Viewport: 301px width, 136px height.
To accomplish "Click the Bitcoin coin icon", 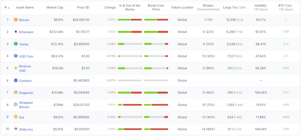I will [16, 20].
